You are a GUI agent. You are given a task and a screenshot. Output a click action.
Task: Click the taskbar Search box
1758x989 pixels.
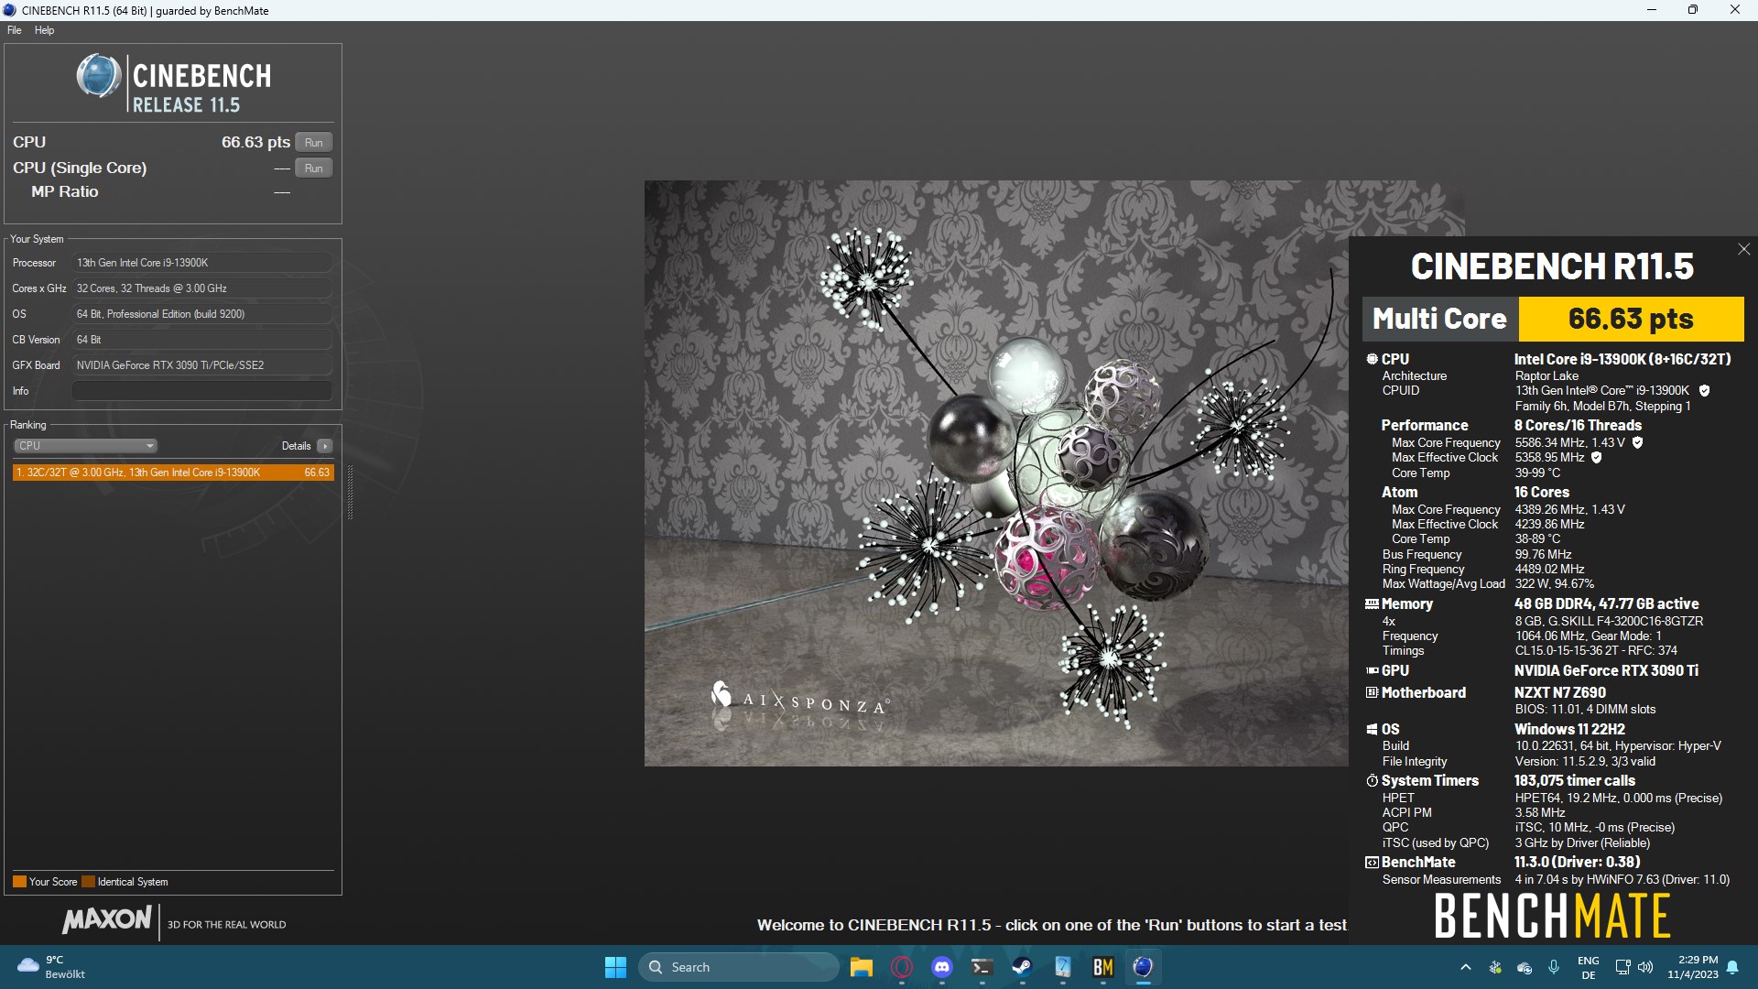pyautogui.click(x=738, y=967)
